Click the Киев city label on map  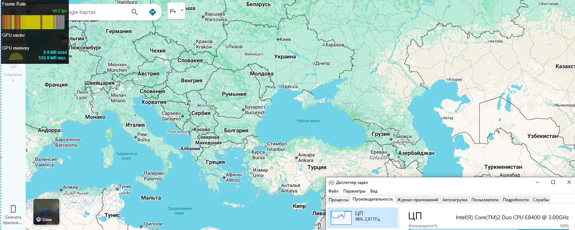[x=285, y=39]
